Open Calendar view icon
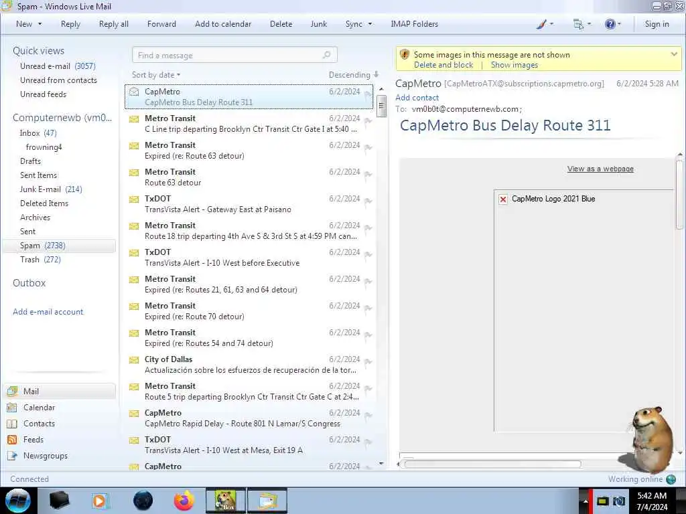The height and width of the screenshot is (514, 686). pos(12,408)
